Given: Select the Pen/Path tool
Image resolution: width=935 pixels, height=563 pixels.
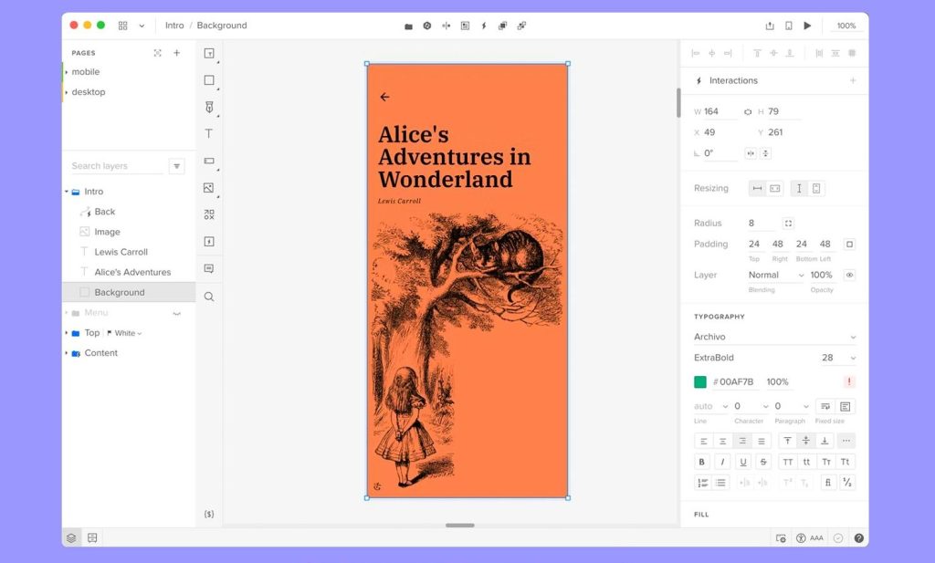Looking at the screenshot, I should 209,107.
